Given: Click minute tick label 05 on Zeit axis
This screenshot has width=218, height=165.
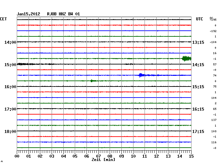Looking at the screenshot, I should click(75, 156).
